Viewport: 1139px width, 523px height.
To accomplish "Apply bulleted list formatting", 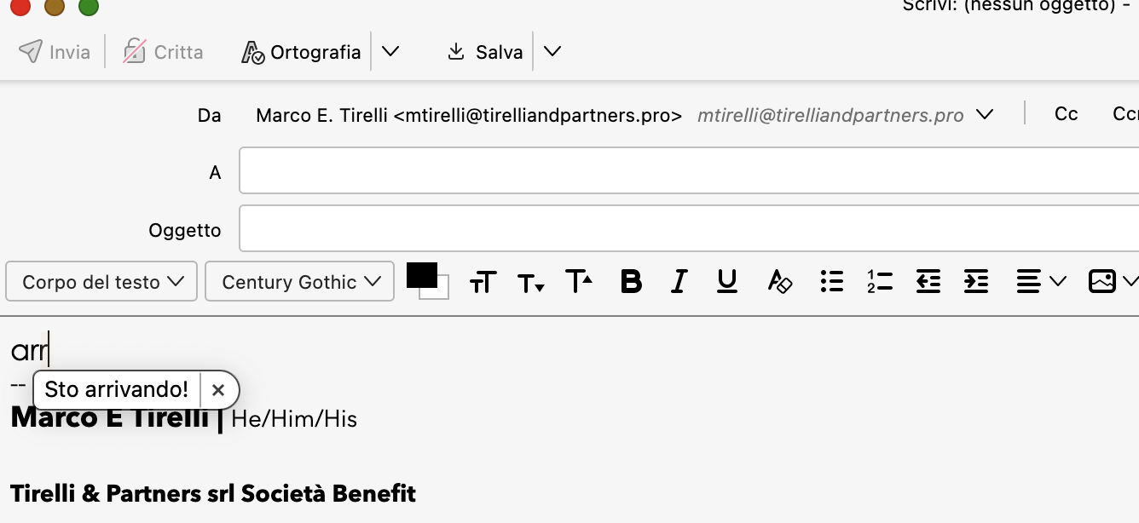I will [x=831, y=281].
